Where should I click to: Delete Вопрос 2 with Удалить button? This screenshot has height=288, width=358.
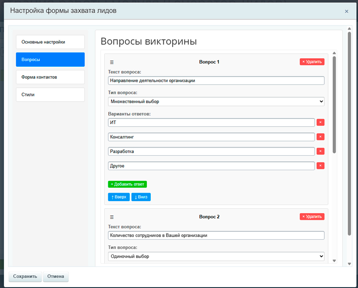coord(312,216)
